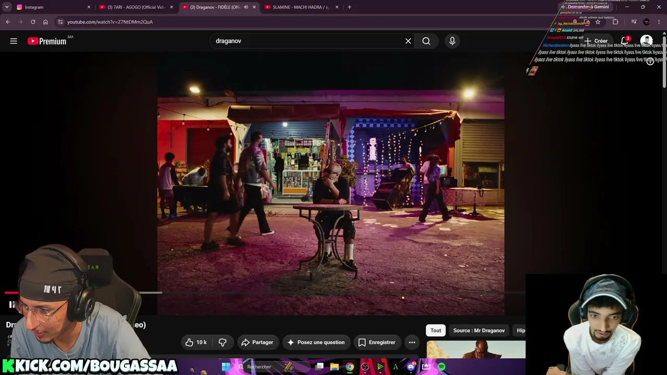Open the Chrome profile avatar
667x375 pixels.
pyautogui.click(x=647, y=22)
